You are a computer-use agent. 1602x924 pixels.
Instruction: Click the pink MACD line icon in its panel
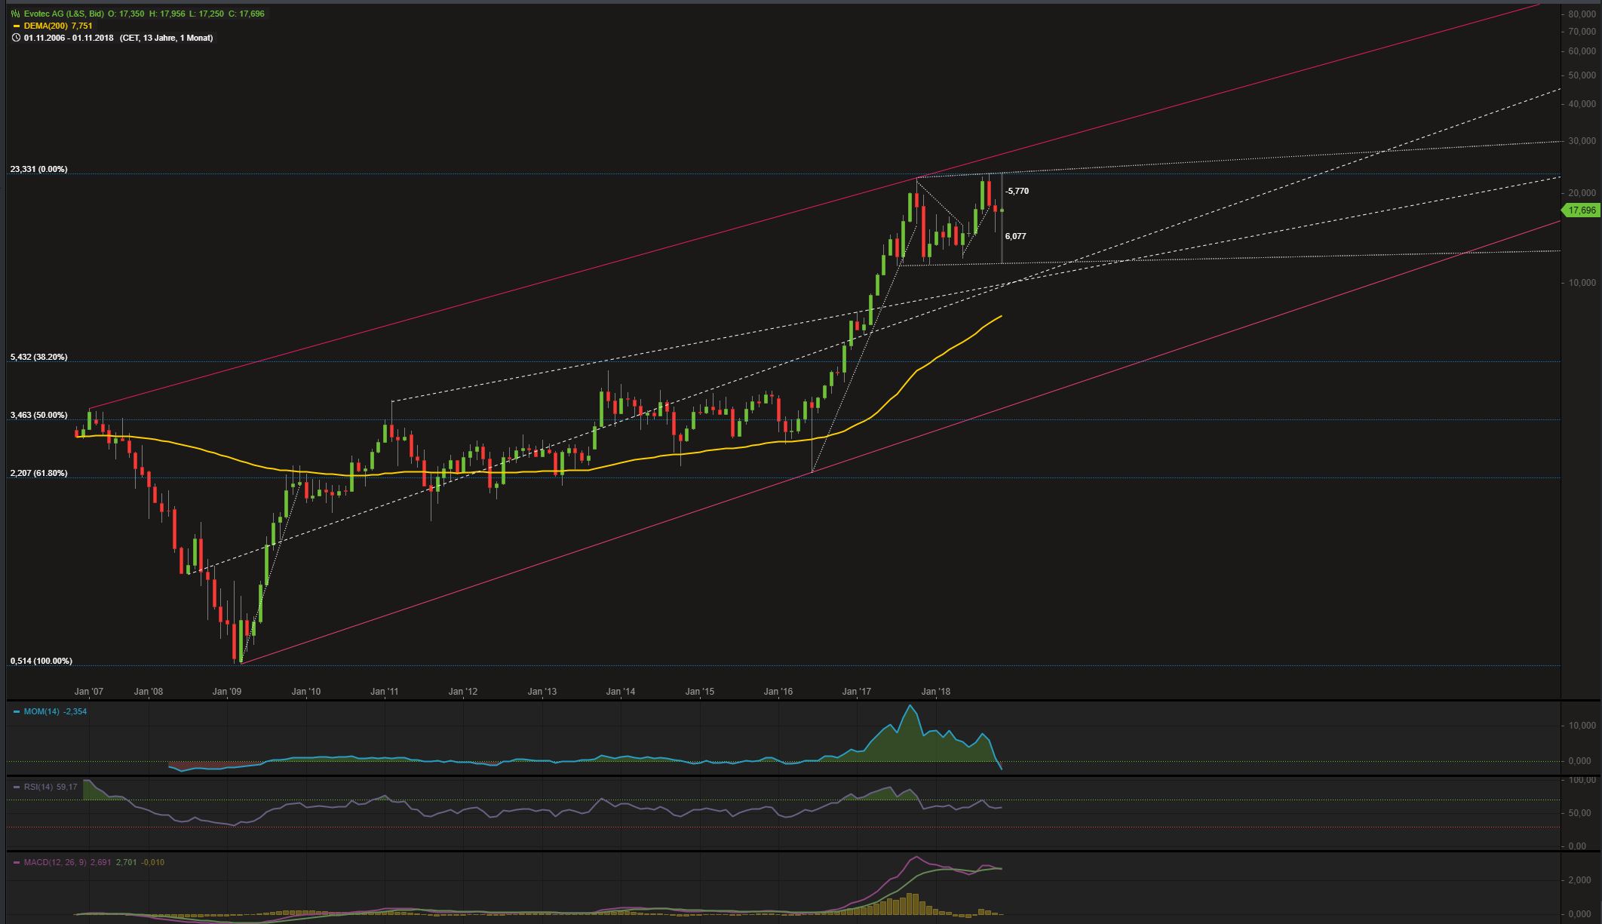[x=17, y=861]
